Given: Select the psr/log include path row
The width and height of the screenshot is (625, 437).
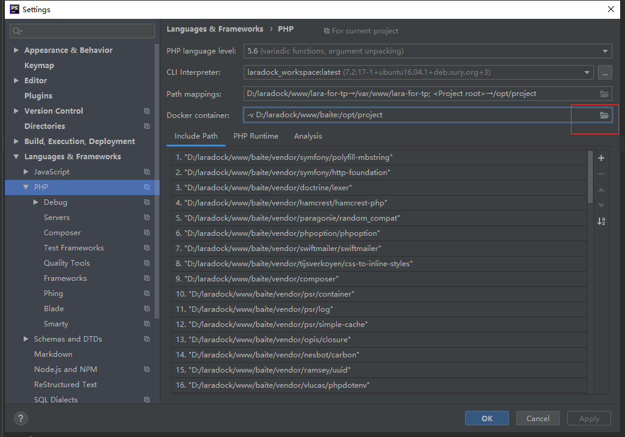Looking at the screenshot, I should pos(379,309).
